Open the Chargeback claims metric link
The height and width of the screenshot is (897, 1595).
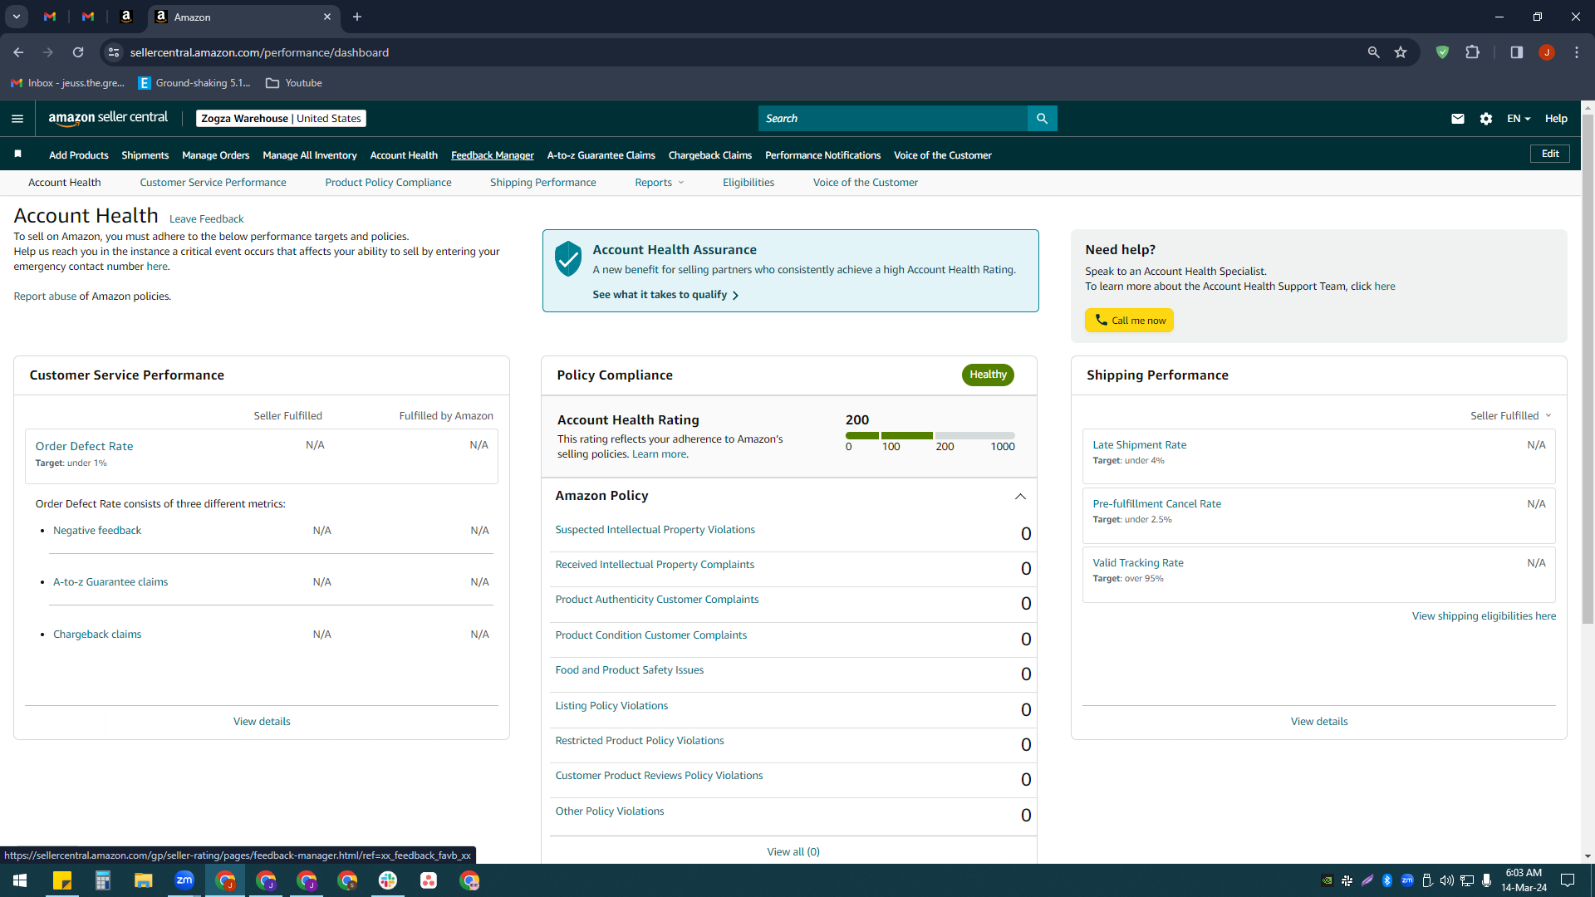pos(97,635)
